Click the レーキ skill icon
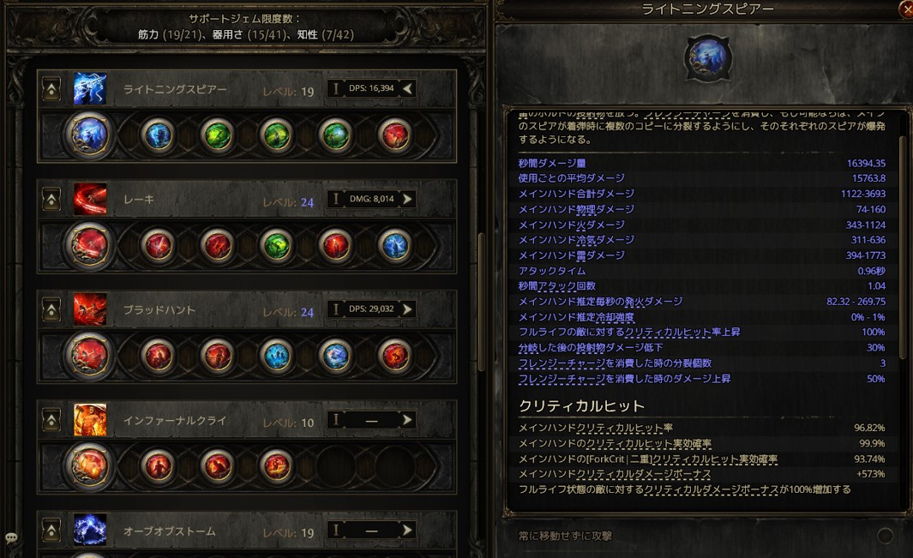The width and height of the screenshot is (913, 558). pyautogui.click(x=90, y=199)
